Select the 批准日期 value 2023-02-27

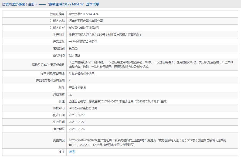tap(77, 115)
